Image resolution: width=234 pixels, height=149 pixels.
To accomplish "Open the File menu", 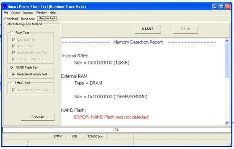I will pos(6,13).
